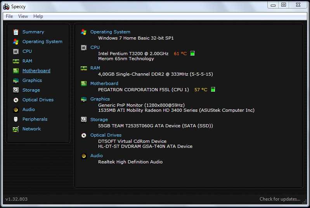310x208 pixels.
Task: Click the RAM stick icon in sidebar
Action: [16, 61]
